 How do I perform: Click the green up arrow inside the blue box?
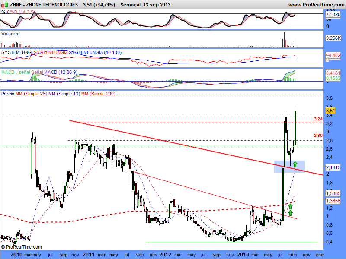[x=295, y=164]
